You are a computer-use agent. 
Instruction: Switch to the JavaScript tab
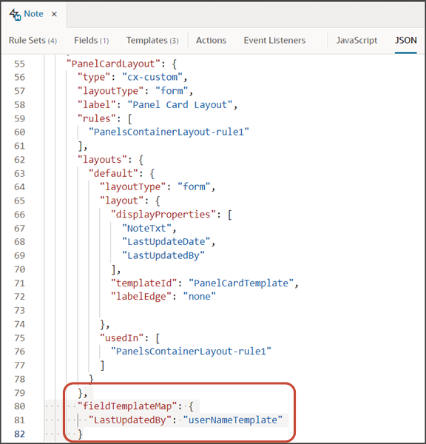(356, 41)
